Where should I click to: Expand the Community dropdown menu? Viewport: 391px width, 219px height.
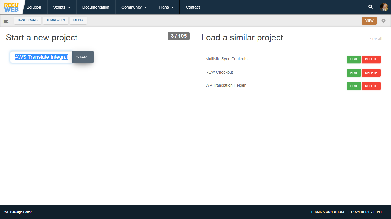134,7
